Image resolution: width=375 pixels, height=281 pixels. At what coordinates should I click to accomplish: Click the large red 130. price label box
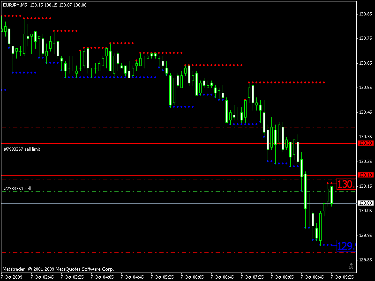click(x=346, y=184)
